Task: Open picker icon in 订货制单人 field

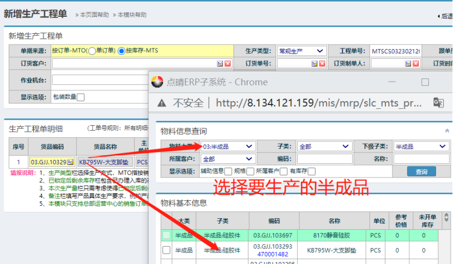Action: (408, 64)
